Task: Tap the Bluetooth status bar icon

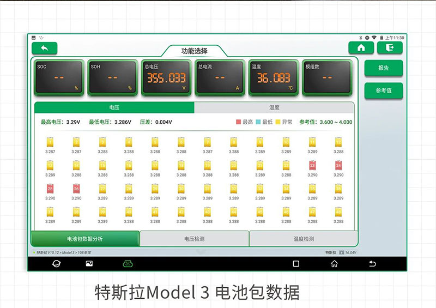Action: pyautogui.click(x=361, y=38)
